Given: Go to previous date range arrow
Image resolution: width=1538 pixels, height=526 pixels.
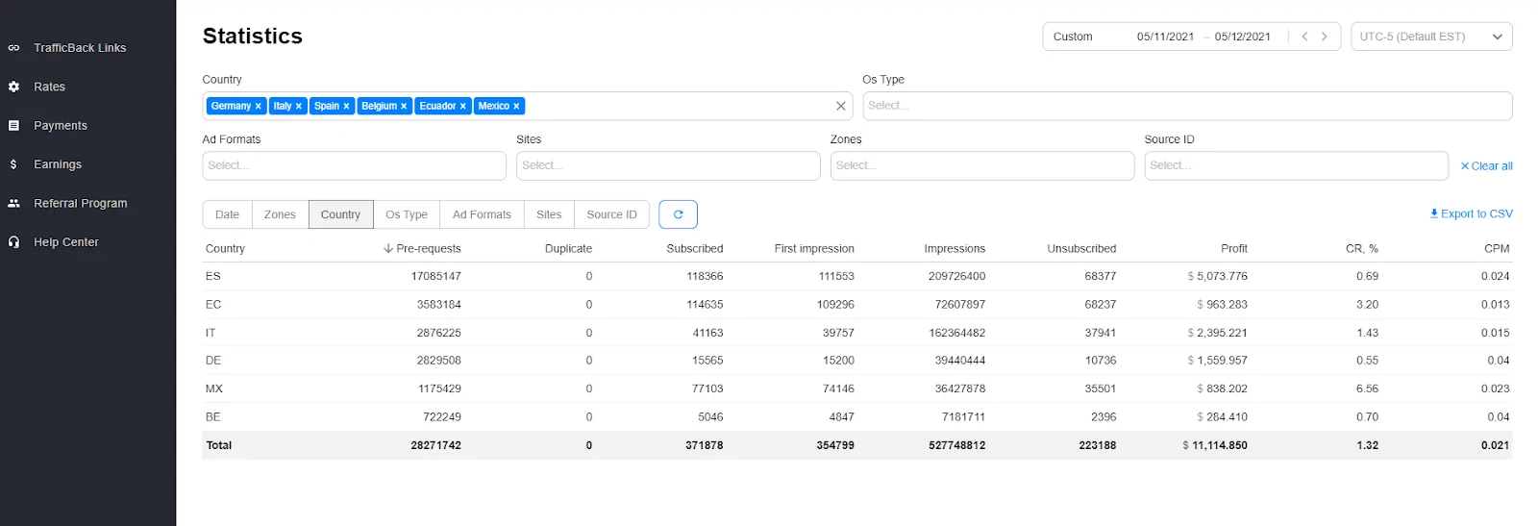Looking at the screenshot, I should click(x=1304, y=37).
